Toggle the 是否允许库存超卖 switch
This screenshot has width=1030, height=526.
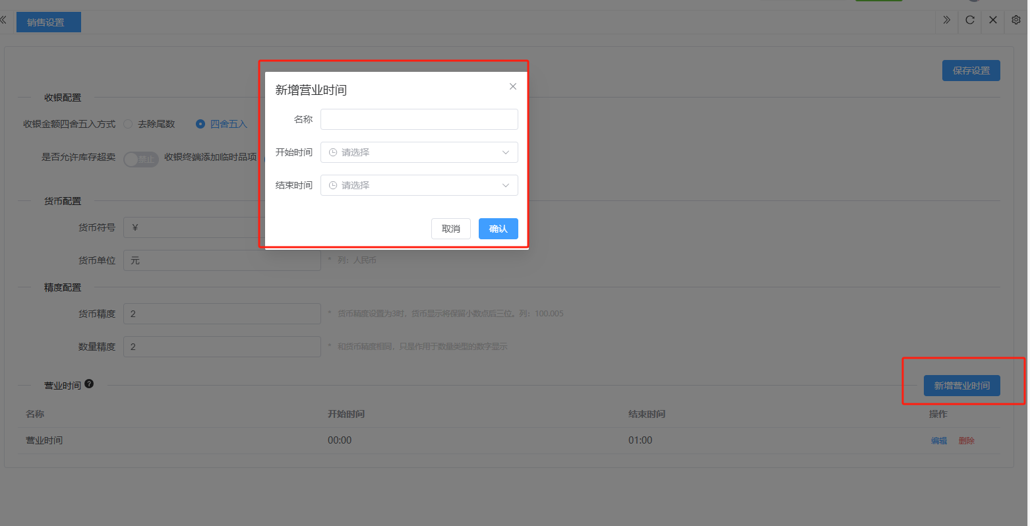pos(140,159)
